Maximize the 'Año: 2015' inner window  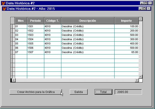pos(144,9)
